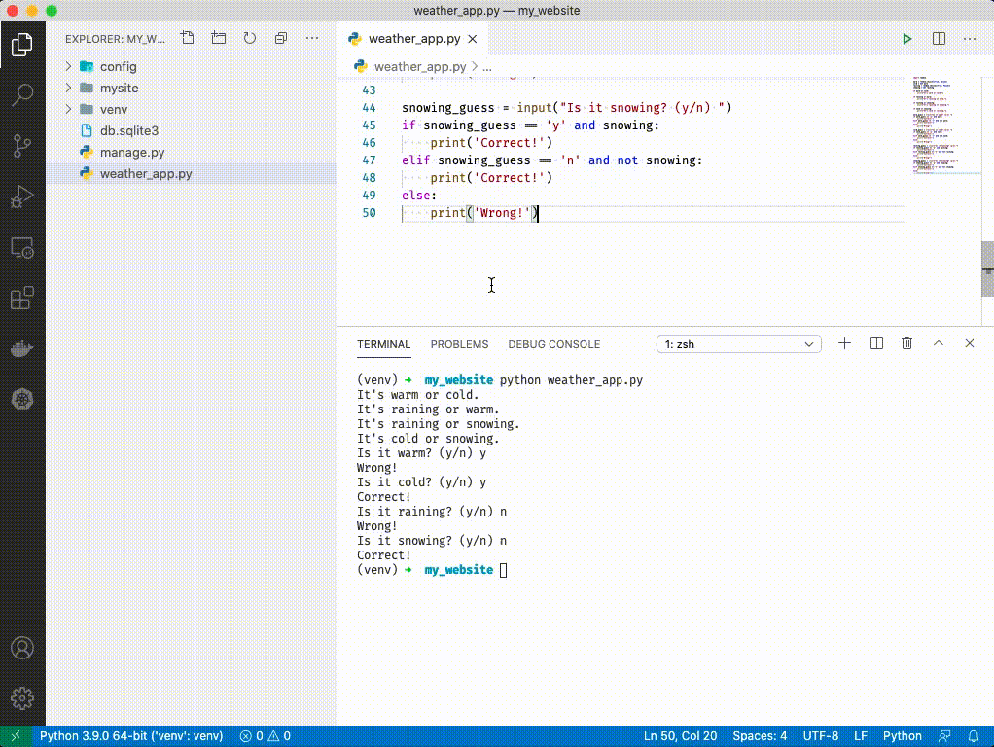Maximize the terminal panel size

pos(938,343)
